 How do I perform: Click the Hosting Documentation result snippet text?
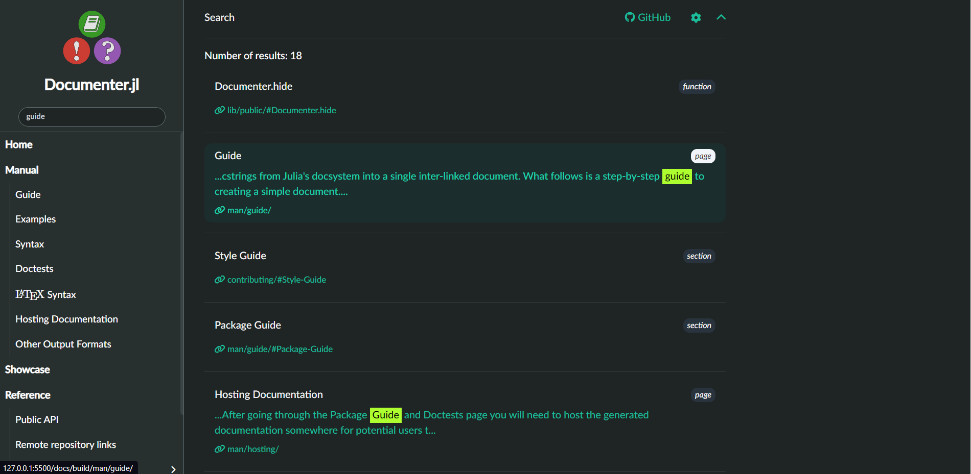point(432,422)
